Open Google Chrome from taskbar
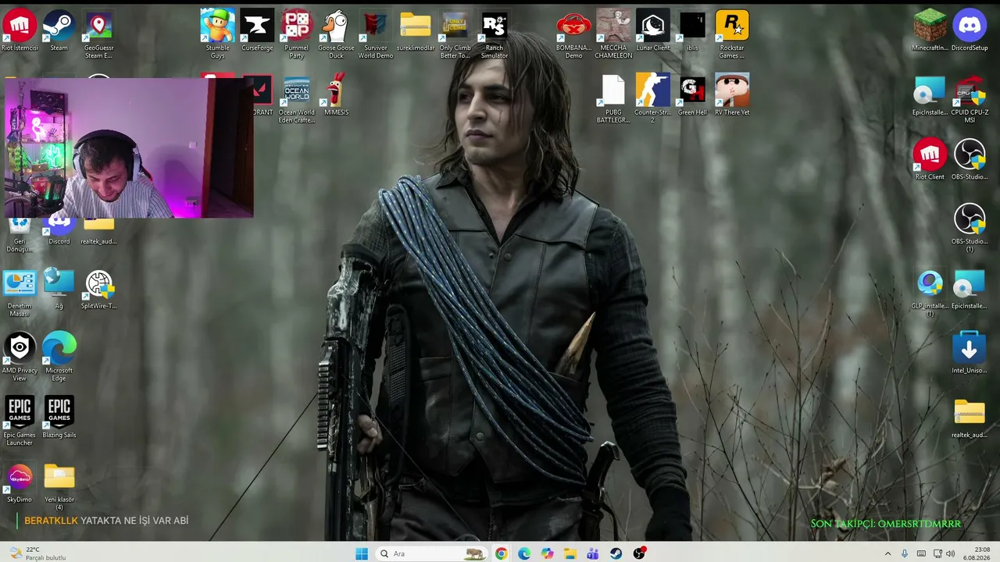Viewport: 1000px width, 562px height. pyautogui.click(x=501, y=553)
